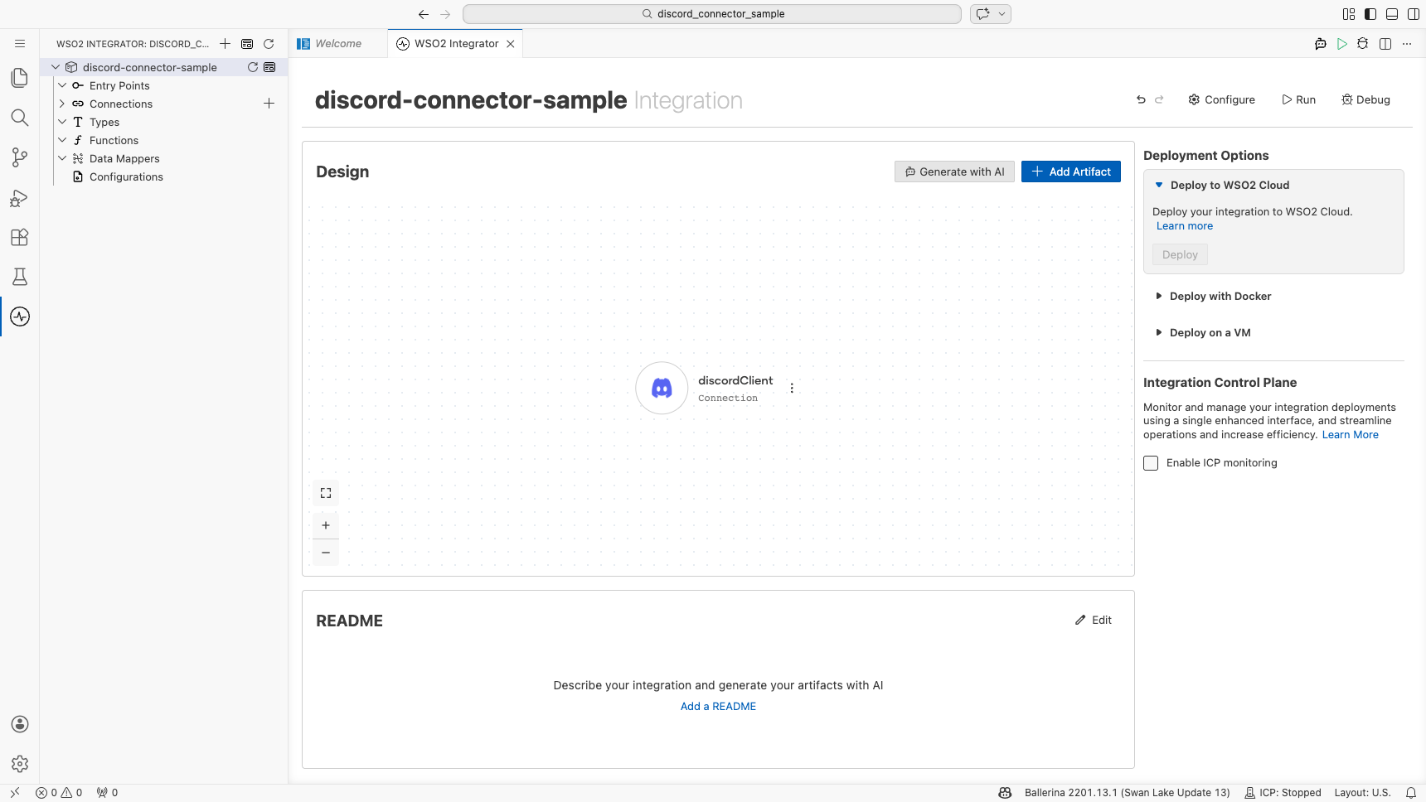Add a new connection via plus icon
The image size is (1426, 802).
(x=269, y=104)
